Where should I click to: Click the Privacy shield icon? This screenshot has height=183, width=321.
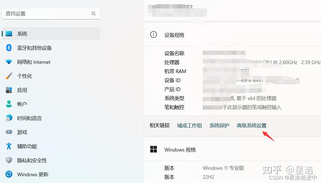click(x=9, y=160)
